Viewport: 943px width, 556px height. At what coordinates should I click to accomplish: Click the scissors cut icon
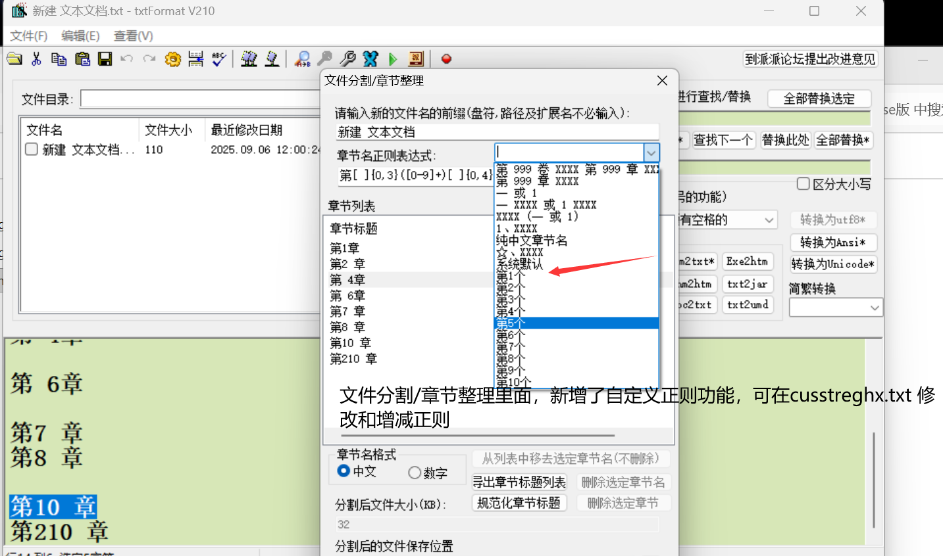pyautogui.click(x=37, y=58)
